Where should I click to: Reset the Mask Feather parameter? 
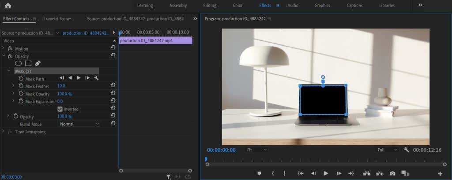tap(113, 86)
